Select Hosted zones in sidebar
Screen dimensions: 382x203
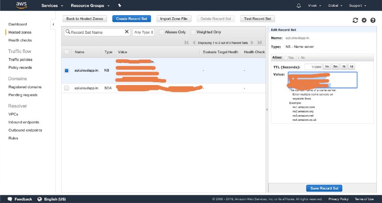click(20, 32)
